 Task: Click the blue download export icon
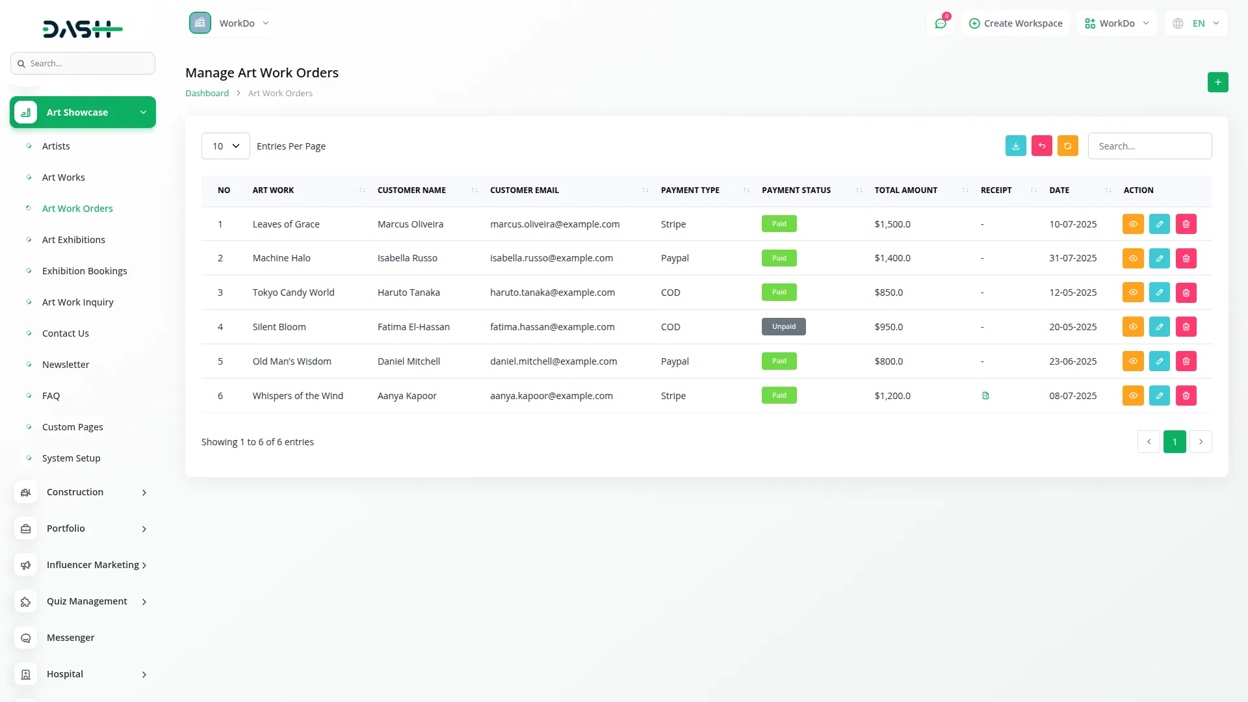pos(1015,146)
